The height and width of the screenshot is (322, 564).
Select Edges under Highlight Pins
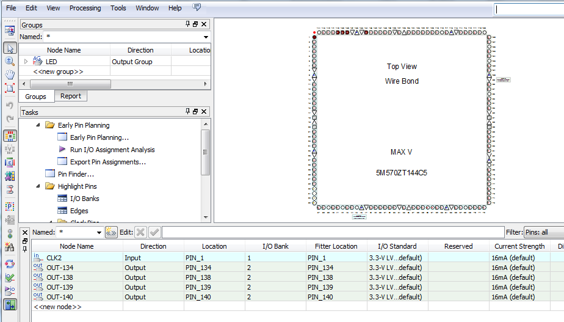click(x=79, y=211)
